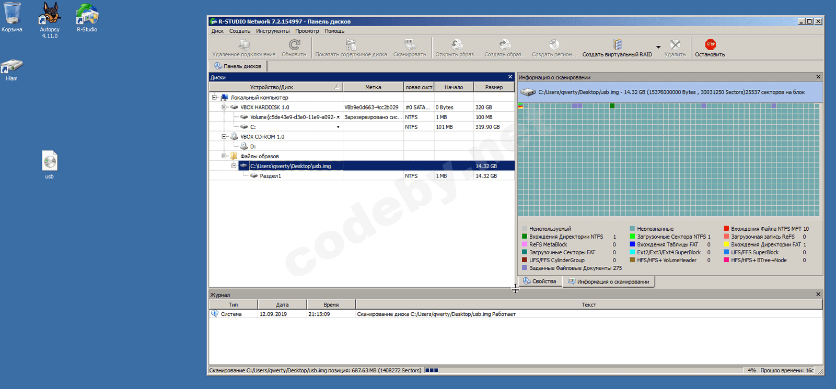This screenshot has width=836, height=389.
Task: Select the usb image file on desktop
Action: coord(50,162)
